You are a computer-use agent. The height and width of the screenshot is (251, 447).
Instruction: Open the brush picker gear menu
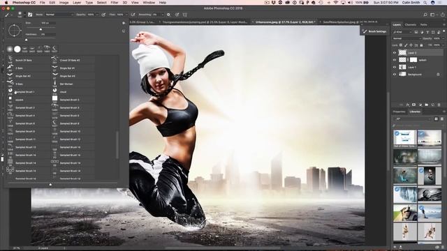124,23
